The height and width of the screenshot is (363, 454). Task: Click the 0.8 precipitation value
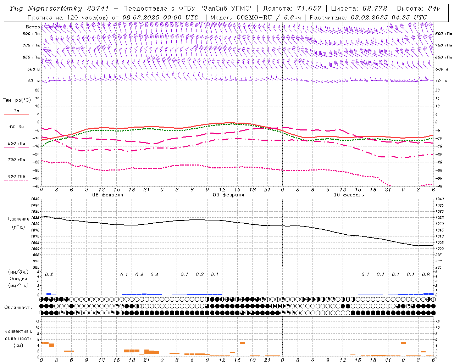click(426, 275)
